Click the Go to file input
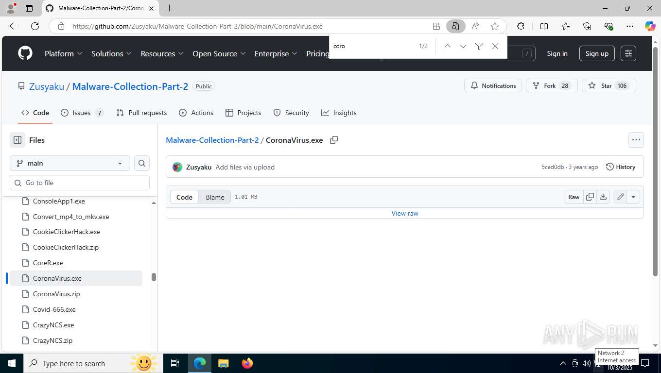 pos(80,183)
